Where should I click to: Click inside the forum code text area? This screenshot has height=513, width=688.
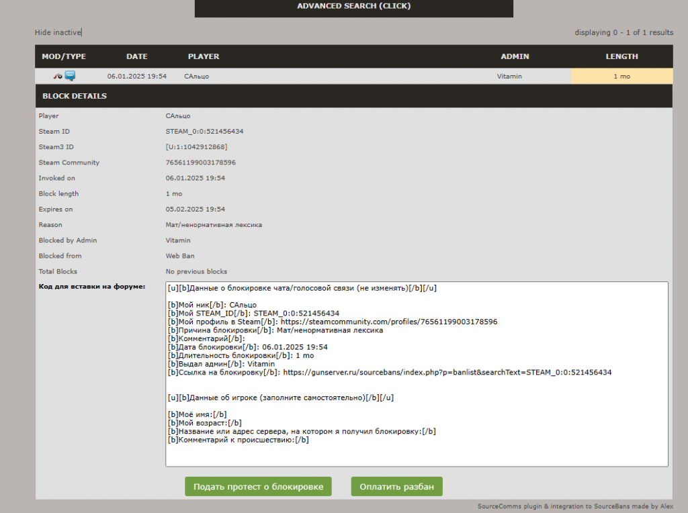click(417, 416)
